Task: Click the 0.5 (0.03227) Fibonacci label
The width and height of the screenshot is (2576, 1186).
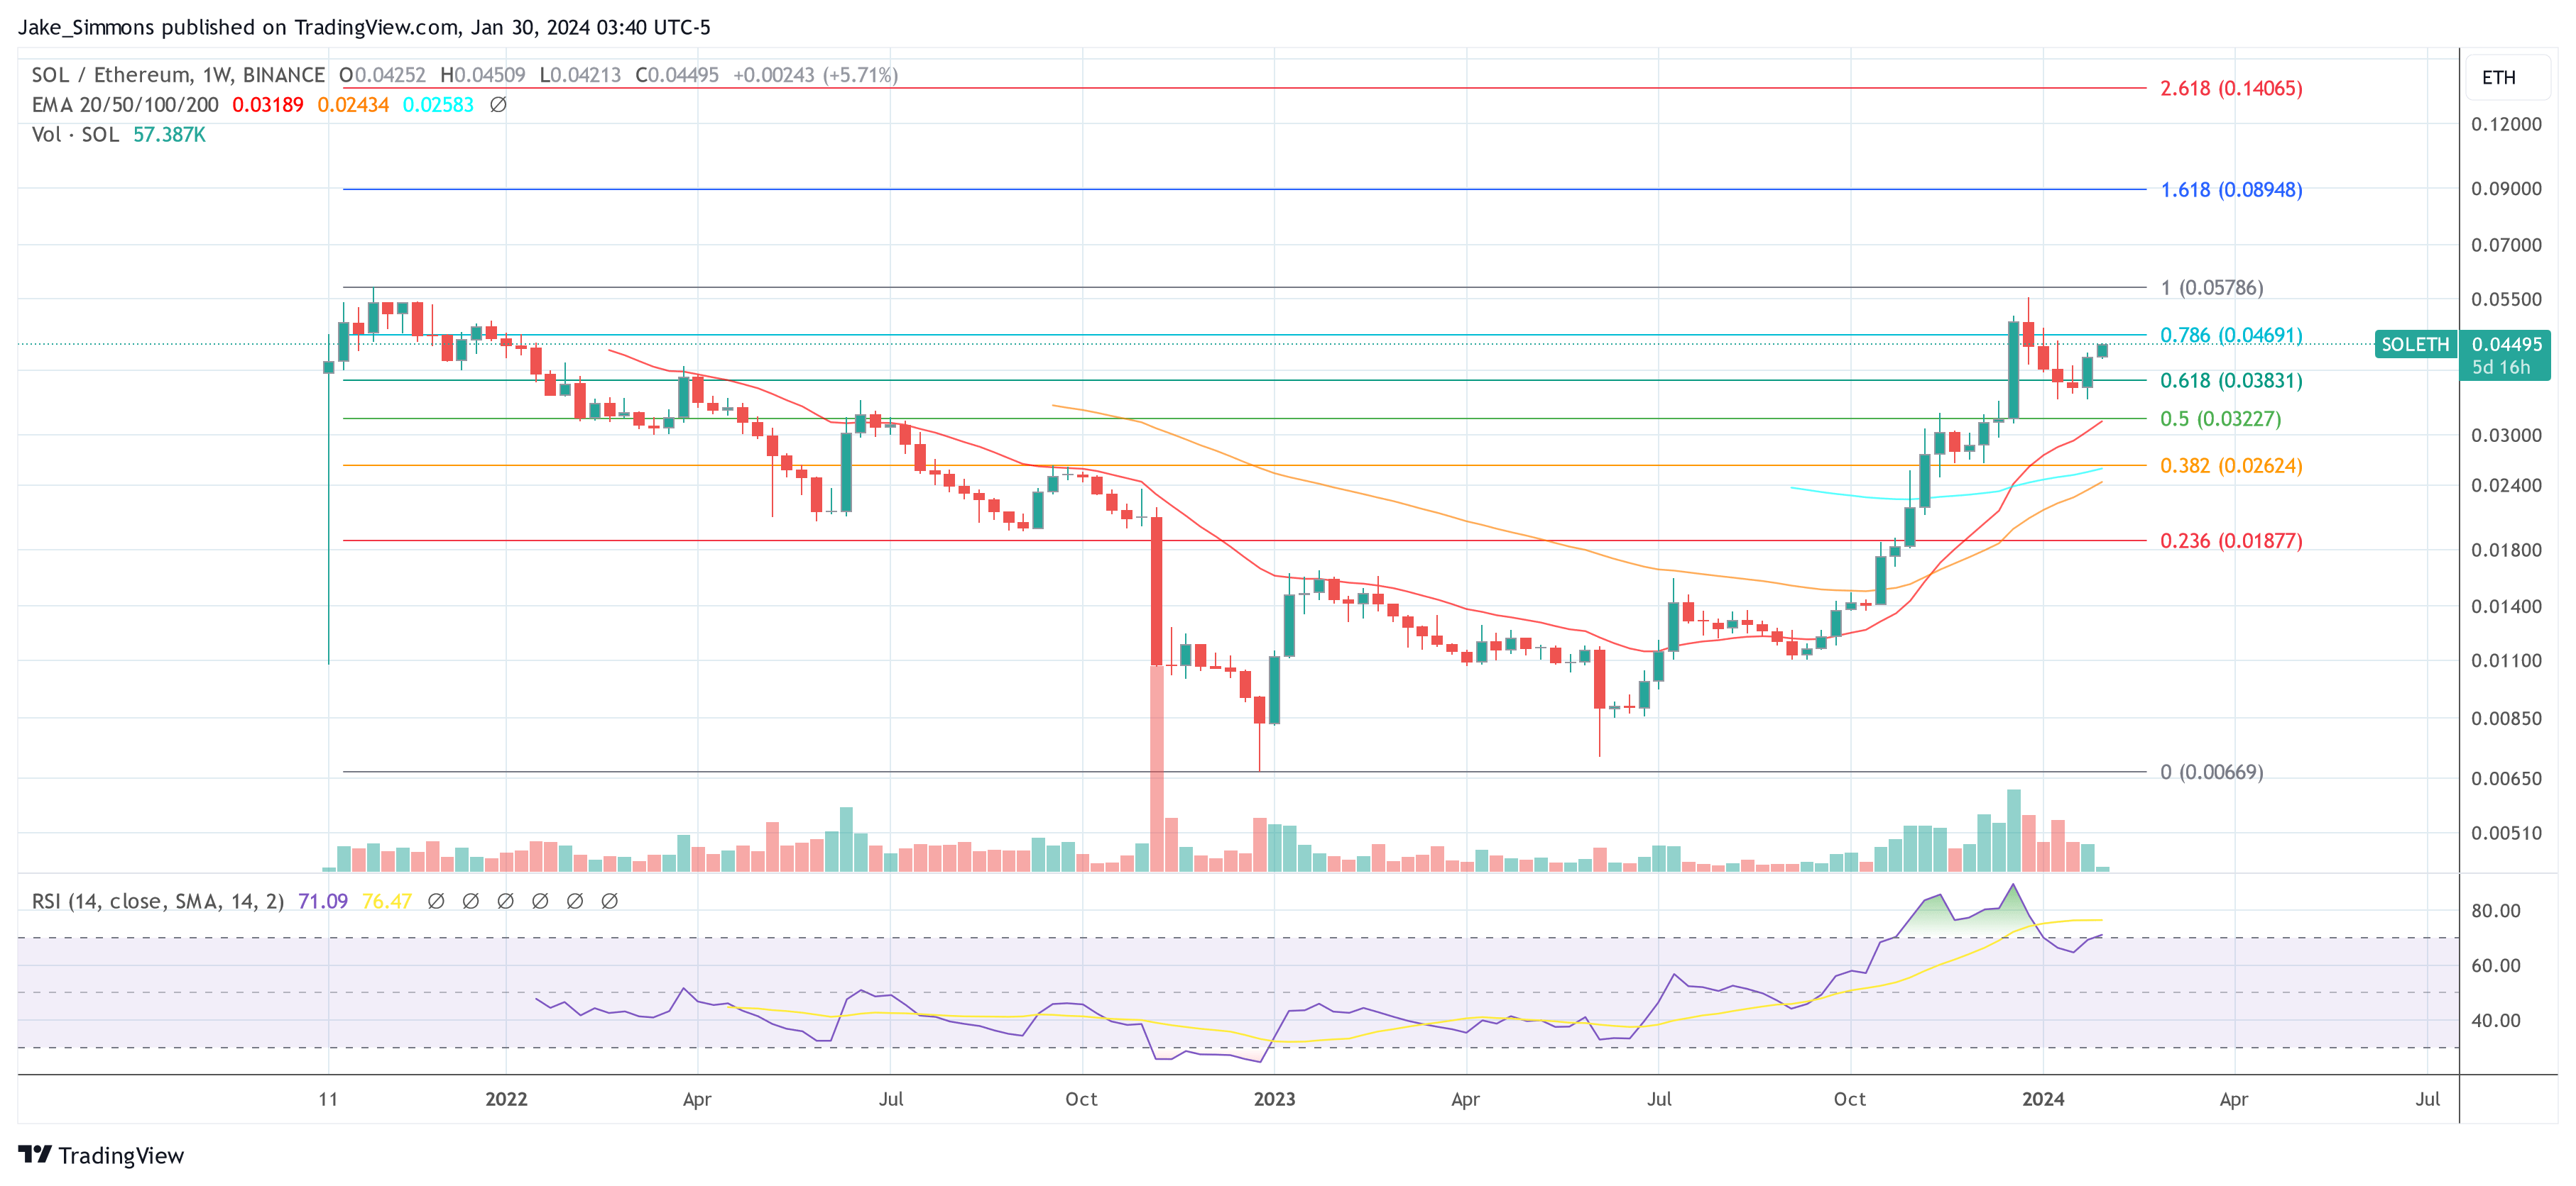Action: (2220, 419)
